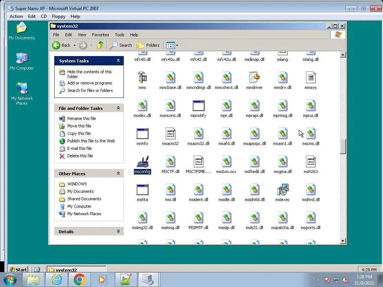Expand the Details panel
This screenshot has width=383, height=287.
118,231
